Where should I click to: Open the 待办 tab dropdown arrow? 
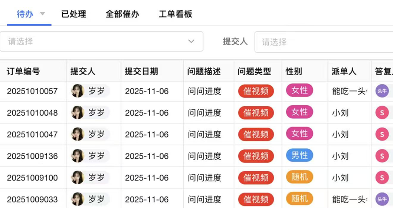tap(43, 14)
